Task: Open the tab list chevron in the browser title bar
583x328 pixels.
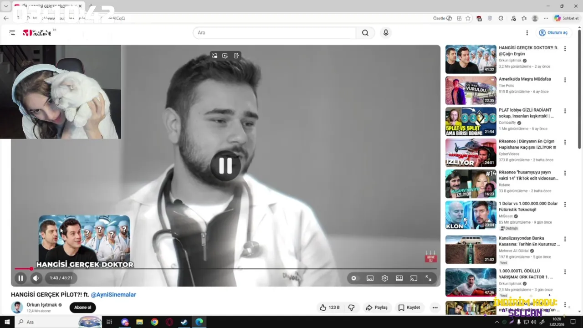Action: (5, 6)
